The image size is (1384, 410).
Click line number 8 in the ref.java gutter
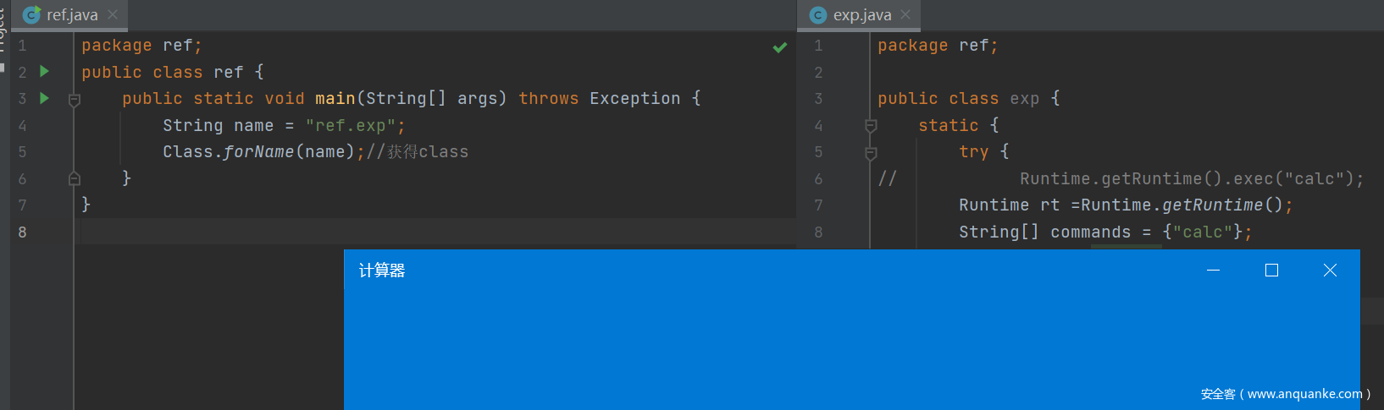pos(22,232)
